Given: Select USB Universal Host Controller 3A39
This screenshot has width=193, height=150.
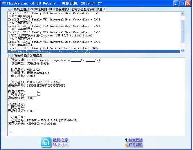Looking at the screenshot, I should coord(54,42).
